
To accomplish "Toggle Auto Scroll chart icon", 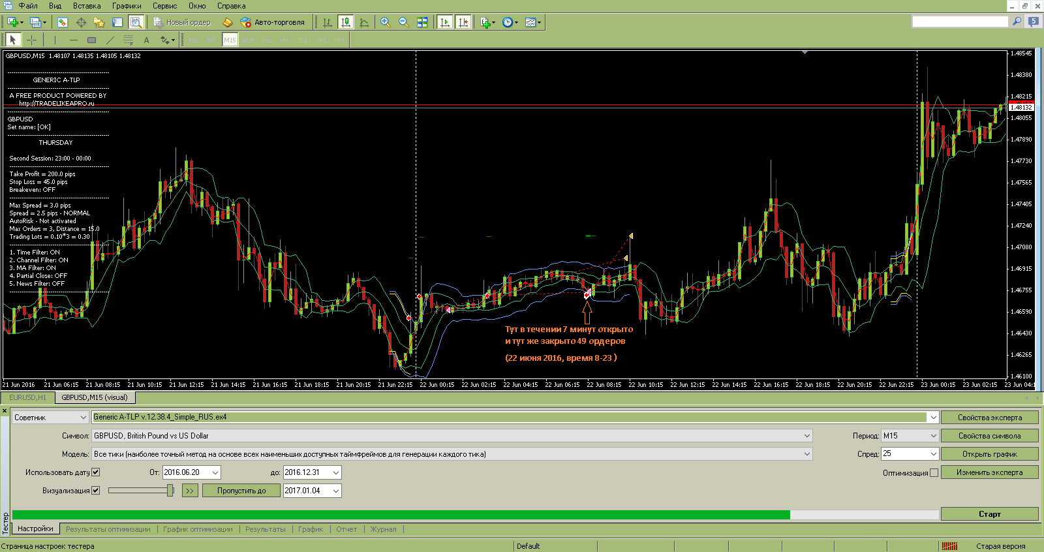I will (x=445, y=22).
